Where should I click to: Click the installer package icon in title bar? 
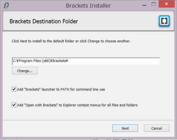click(x=6, y=5)
